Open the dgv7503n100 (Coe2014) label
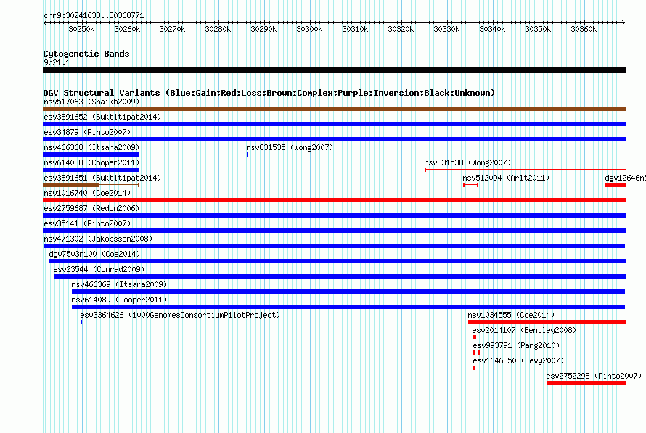Screen dimensions: 646x433 pos(94,254)
